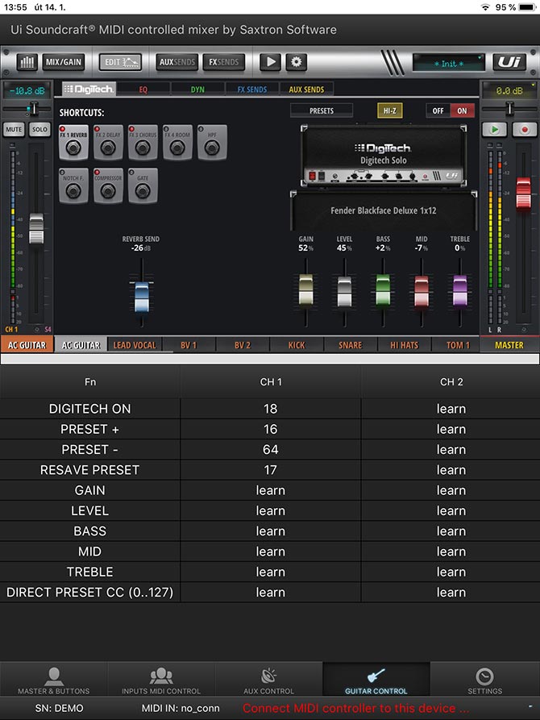Image resolution: width=540 pixels, height=720 pixels.
Task: Click PRESET - CH 1 value 64
Action: [x=271, y=450]
